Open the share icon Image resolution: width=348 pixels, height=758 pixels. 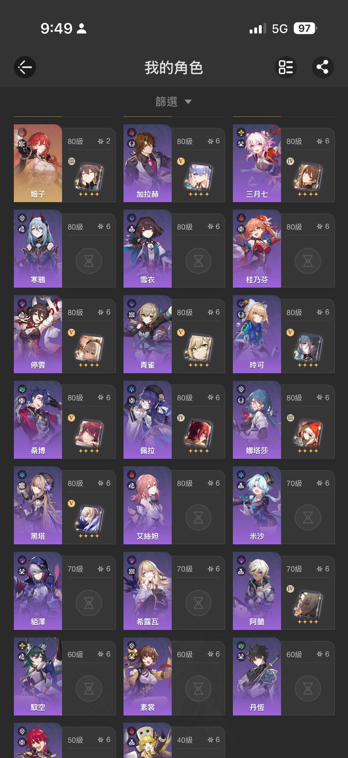[322, 67]
